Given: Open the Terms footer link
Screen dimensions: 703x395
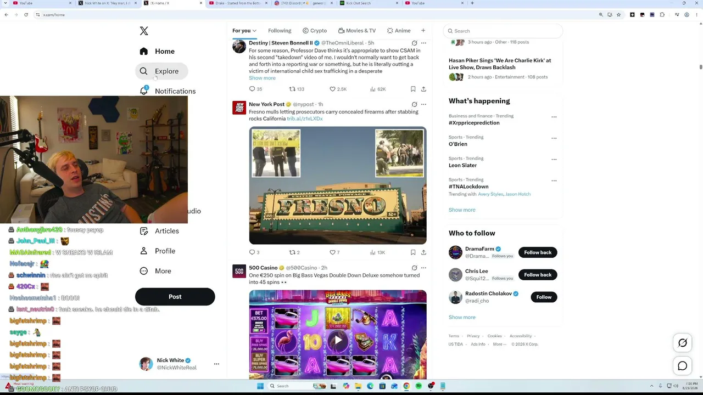Looking at the screenshot, I should click(x=454, y=336).
